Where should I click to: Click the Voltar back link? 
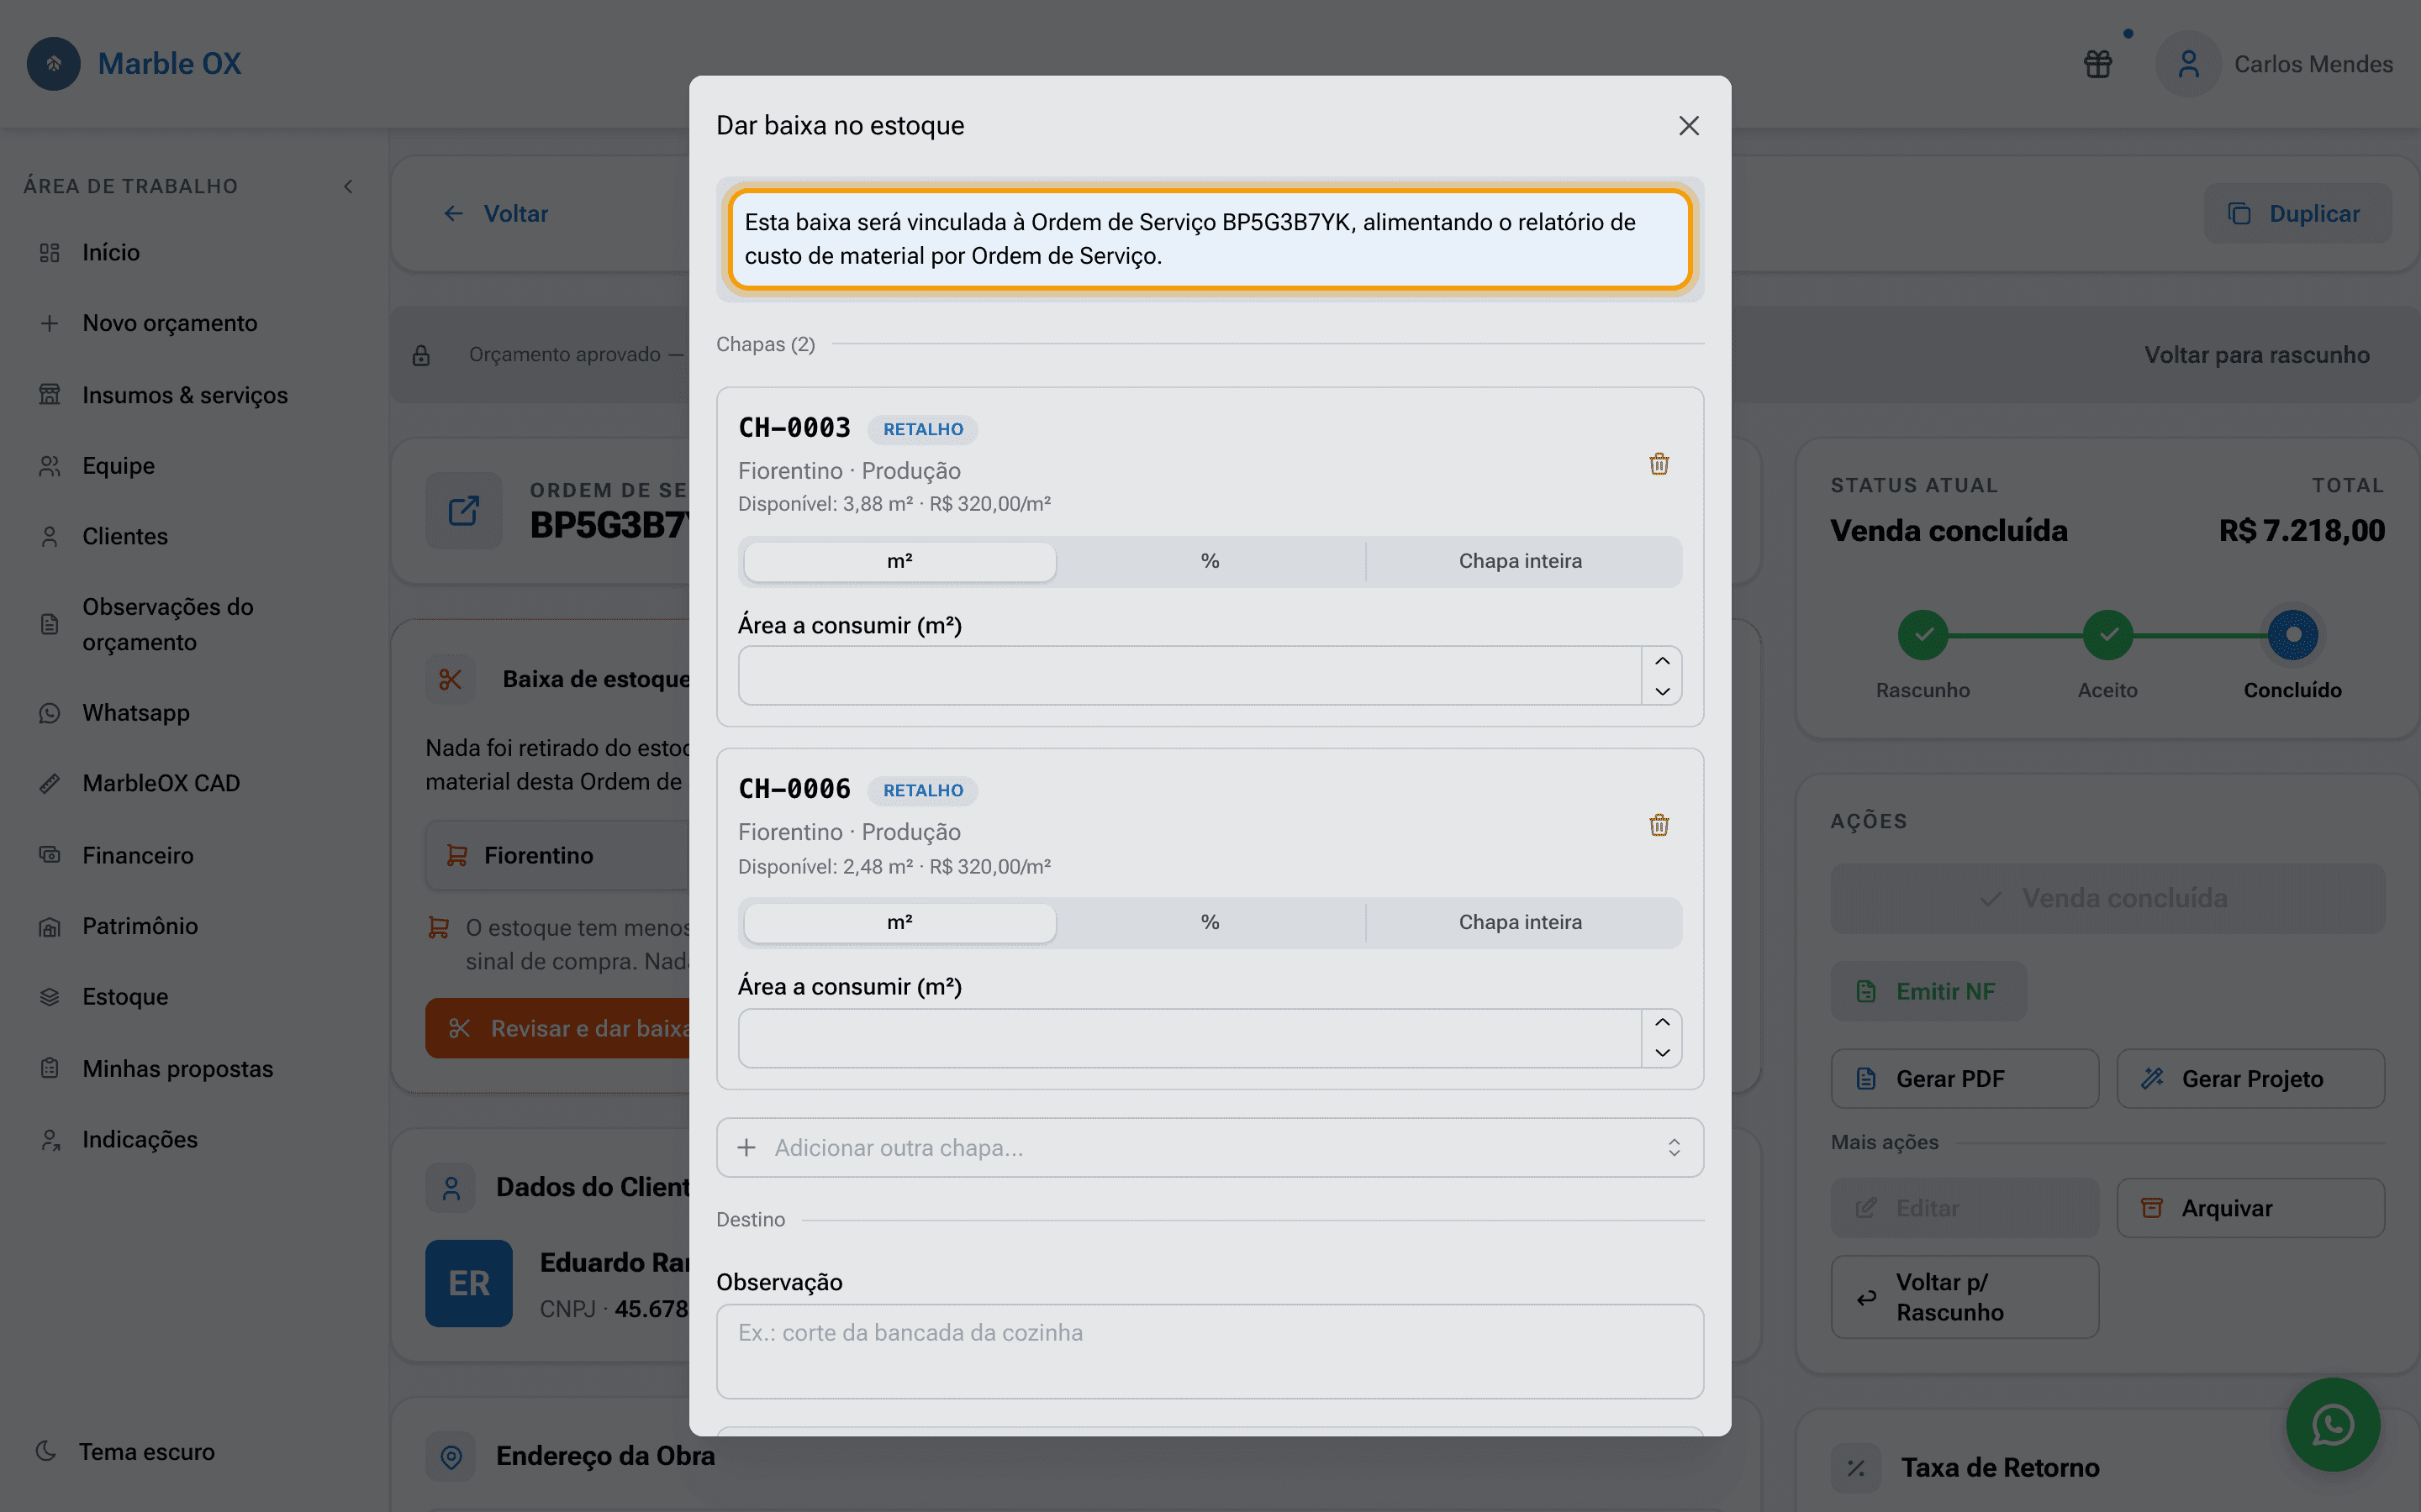tap(496, 214)
